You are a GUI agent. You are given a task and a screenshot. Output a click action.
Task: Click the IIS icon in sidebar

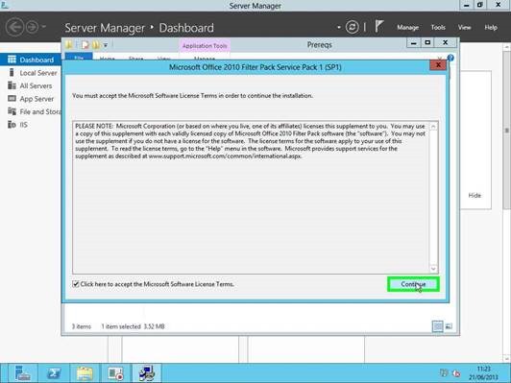(x=12, y=125)
